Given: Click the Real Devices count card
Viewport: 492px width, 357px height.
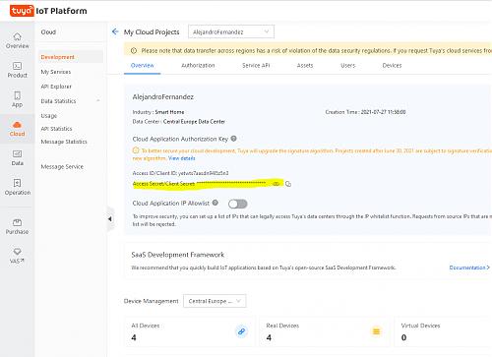Looking at the screenshot, I should 325,331.
